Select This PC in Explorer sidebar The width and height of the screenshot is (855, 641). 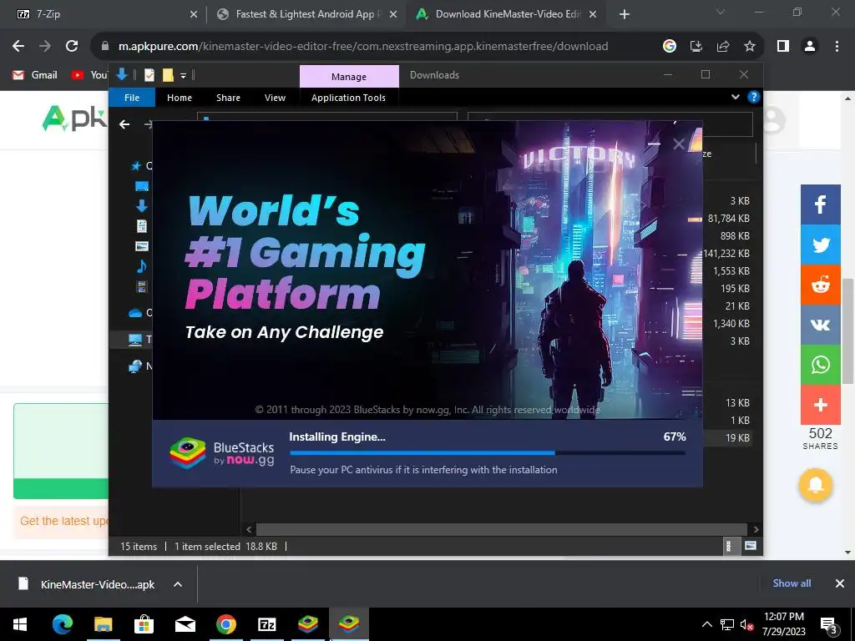[x=135, y=340]
